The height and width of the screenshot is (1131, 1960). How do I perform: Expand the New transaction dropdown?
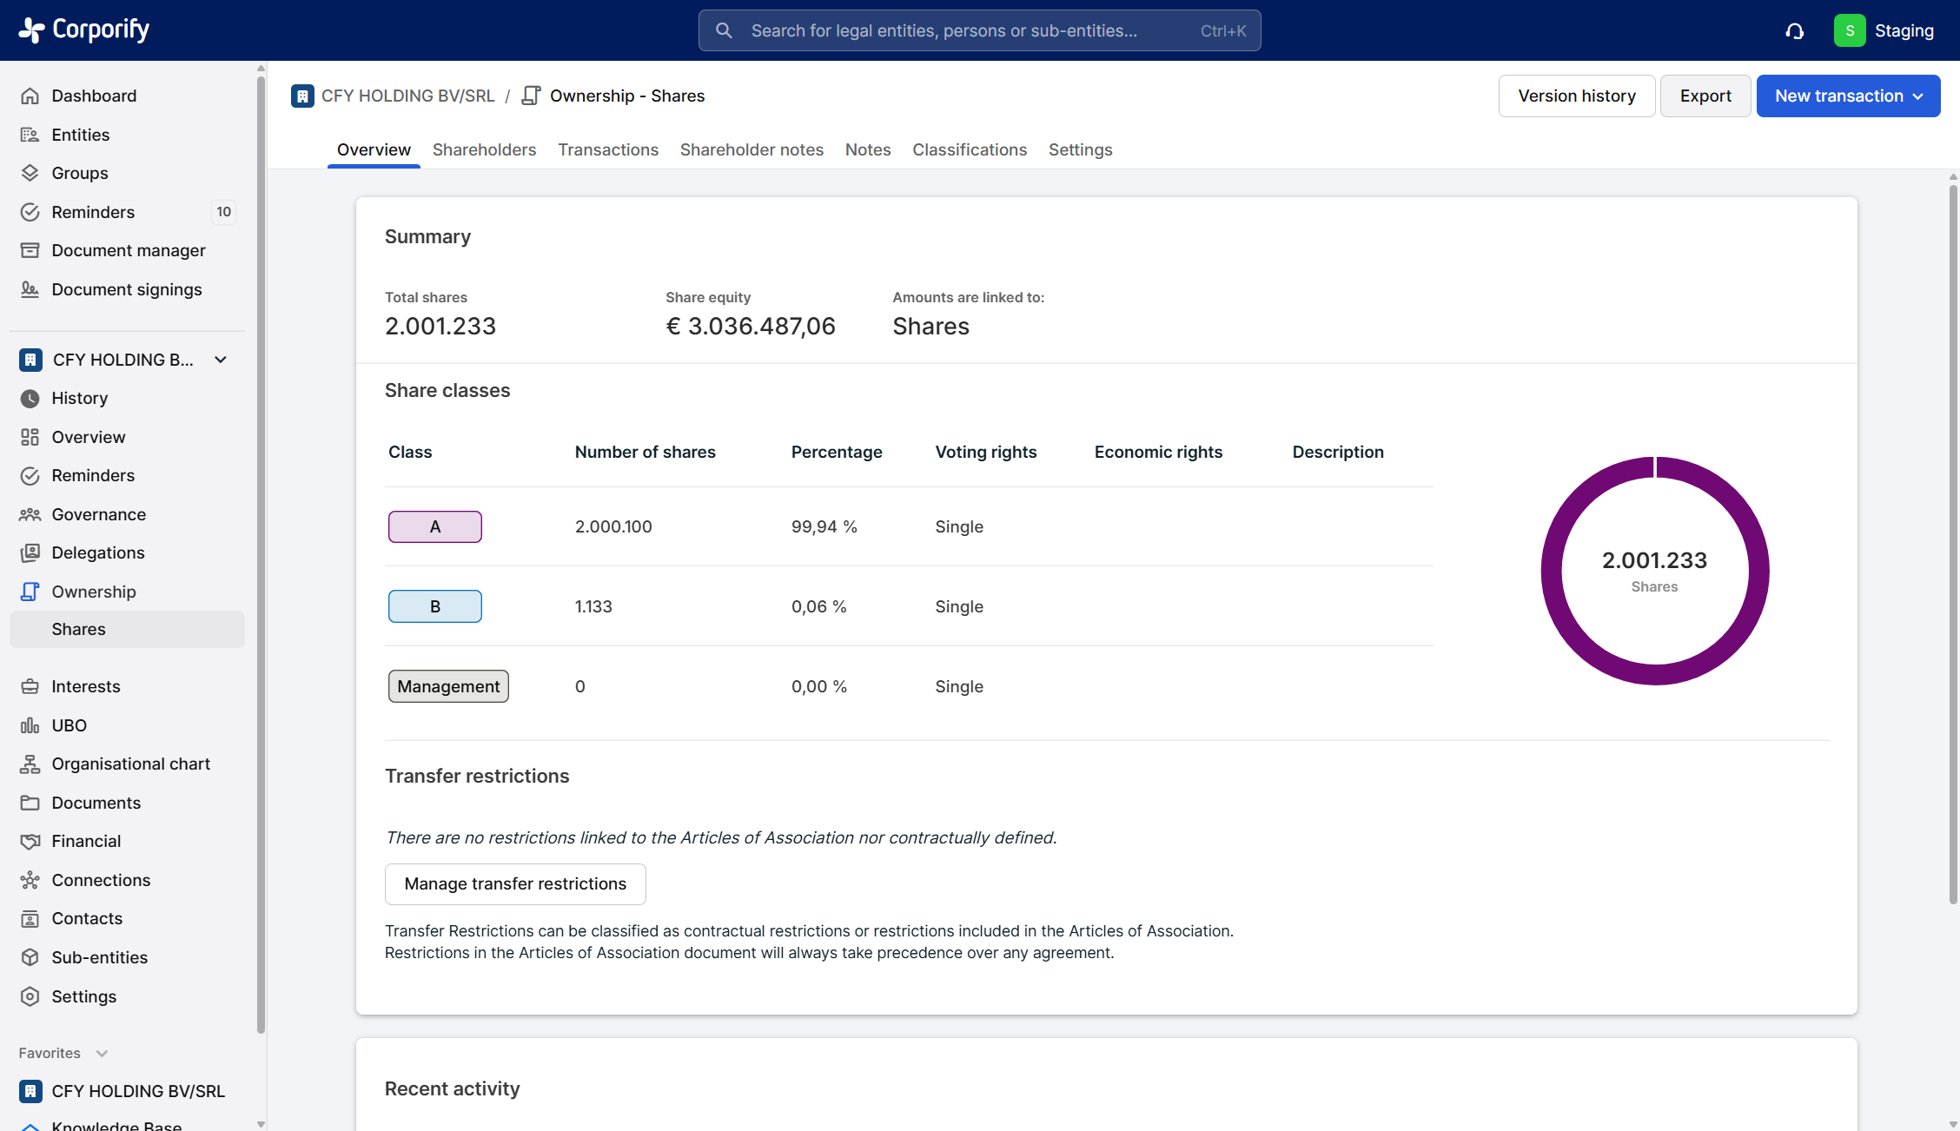click(x=1848, y=96)
